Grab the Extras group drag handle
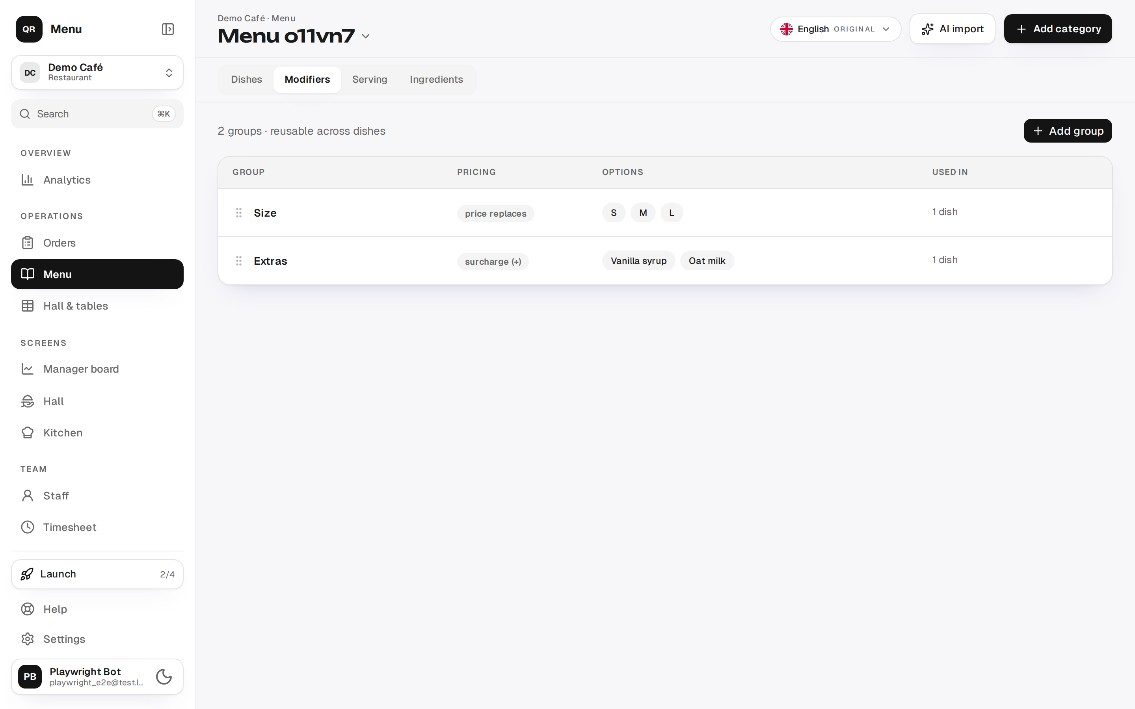This screenshot has width=1135, height=709. (239, 261)
